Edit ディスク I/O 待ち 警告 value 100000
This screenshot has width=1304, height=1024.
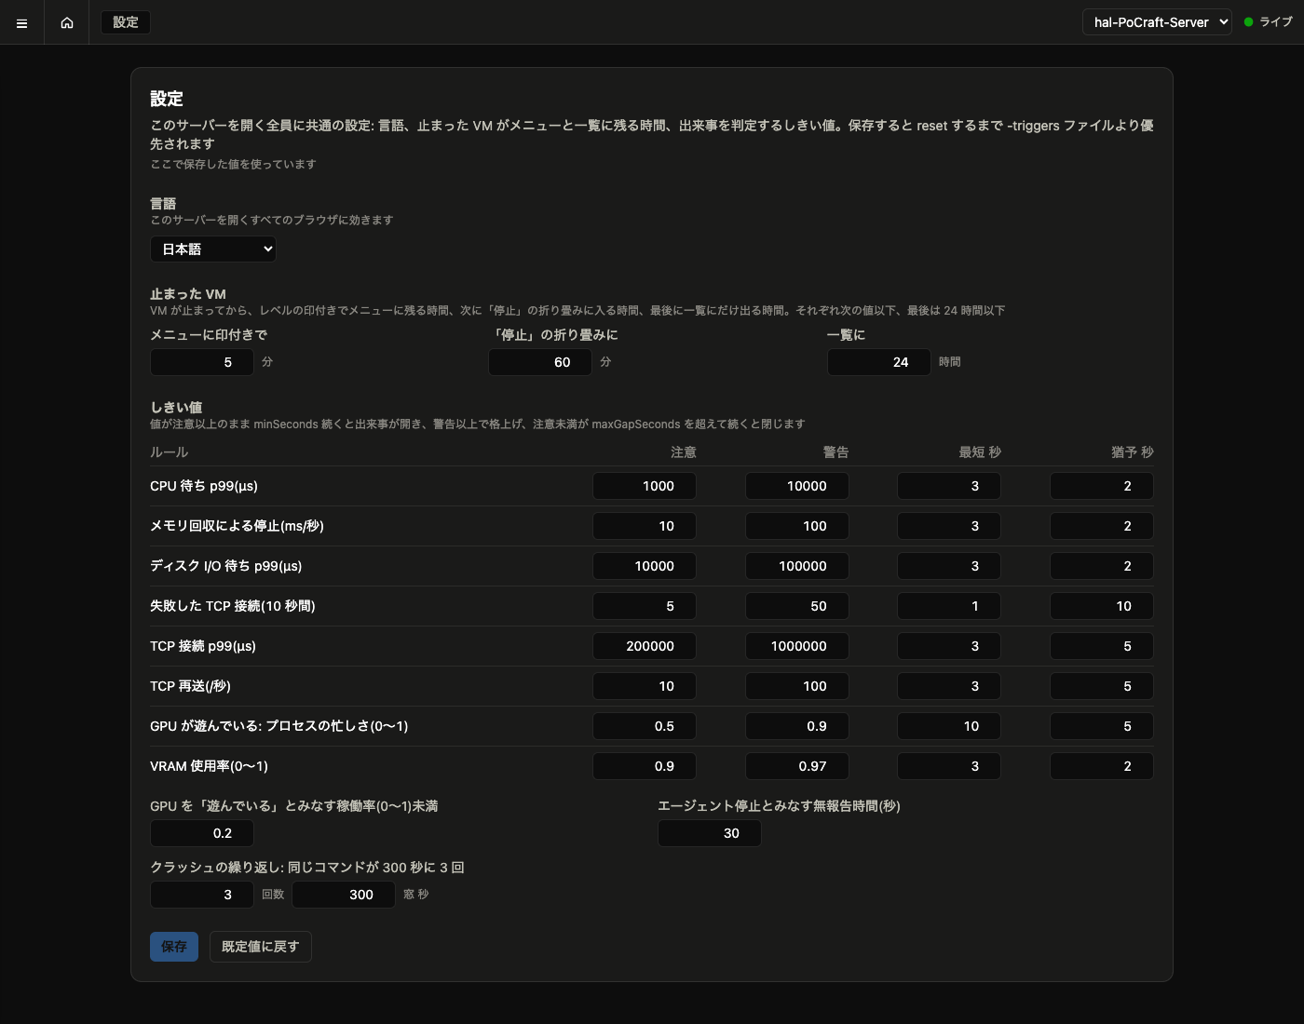[797, 566]
